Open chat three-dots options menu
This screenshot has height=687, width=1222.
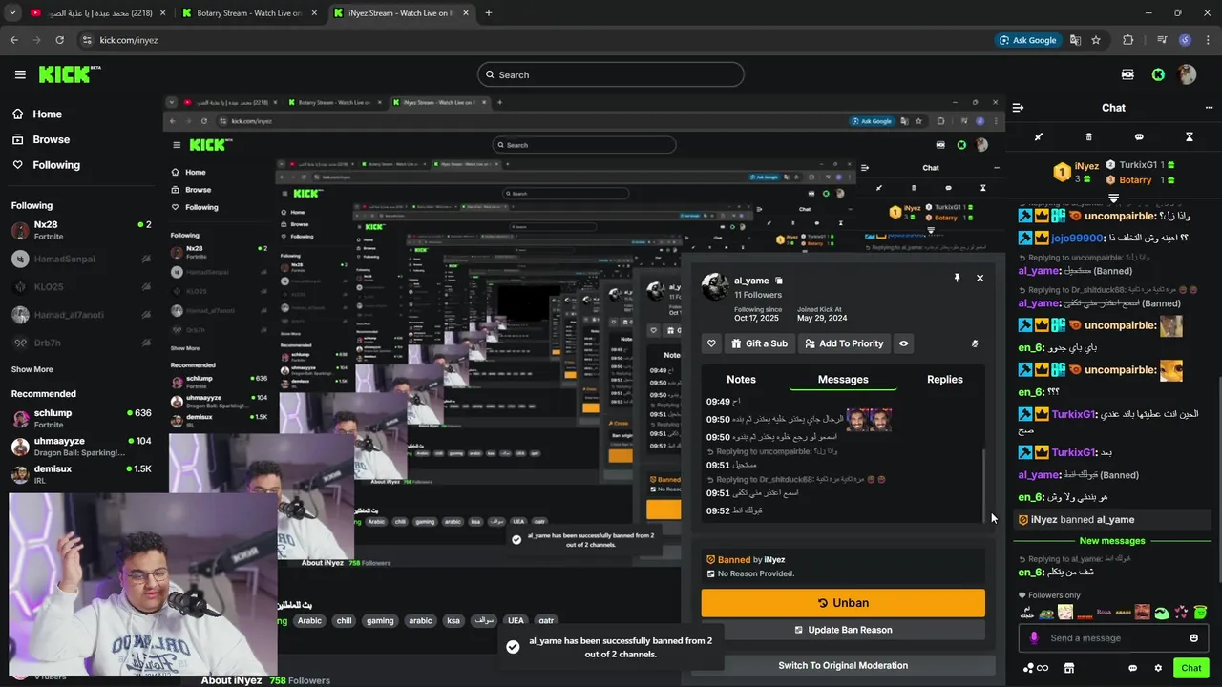[1209, 108]
